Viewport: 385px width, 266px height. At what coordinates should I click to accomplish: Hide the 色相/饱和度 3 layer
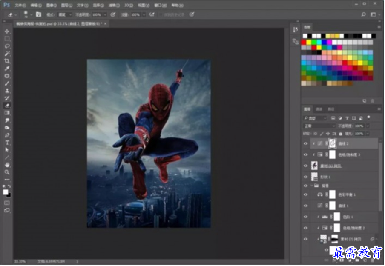(306, 154)
